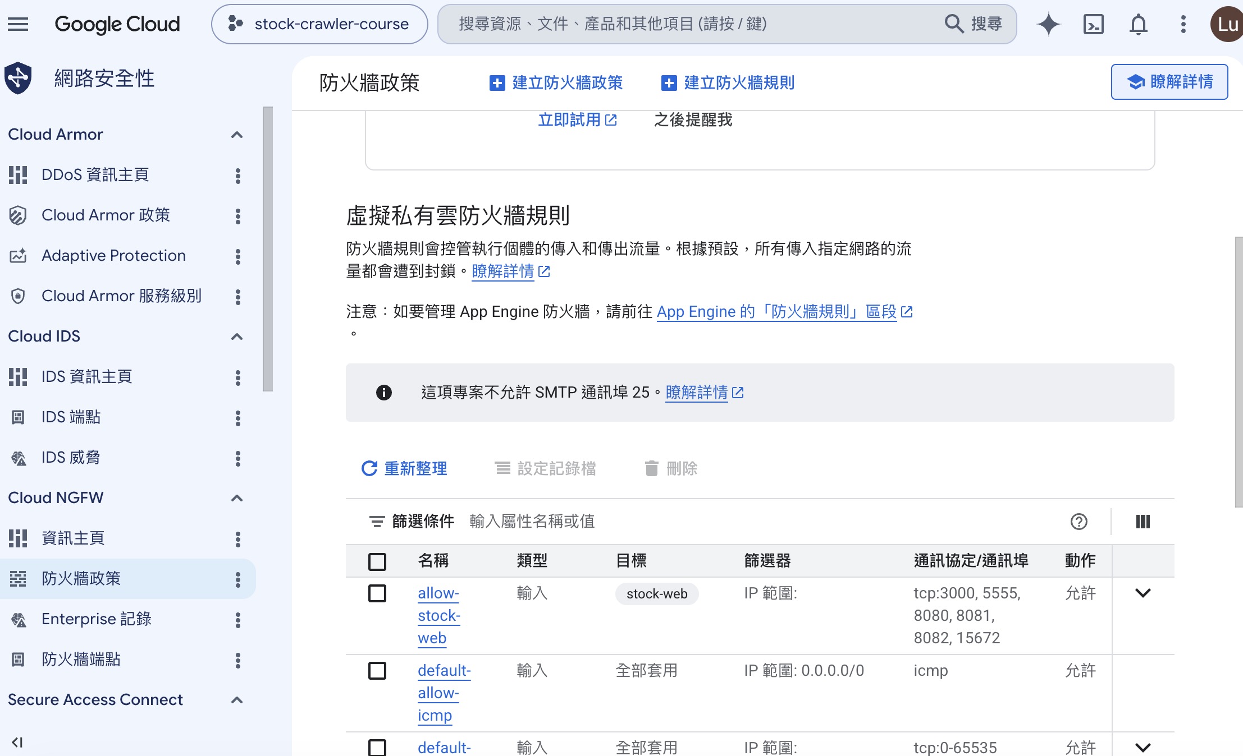Check the default-allow-icmp rule checkbox
1243x756 pixels.
pyautogui.click(x=377, y=670)
